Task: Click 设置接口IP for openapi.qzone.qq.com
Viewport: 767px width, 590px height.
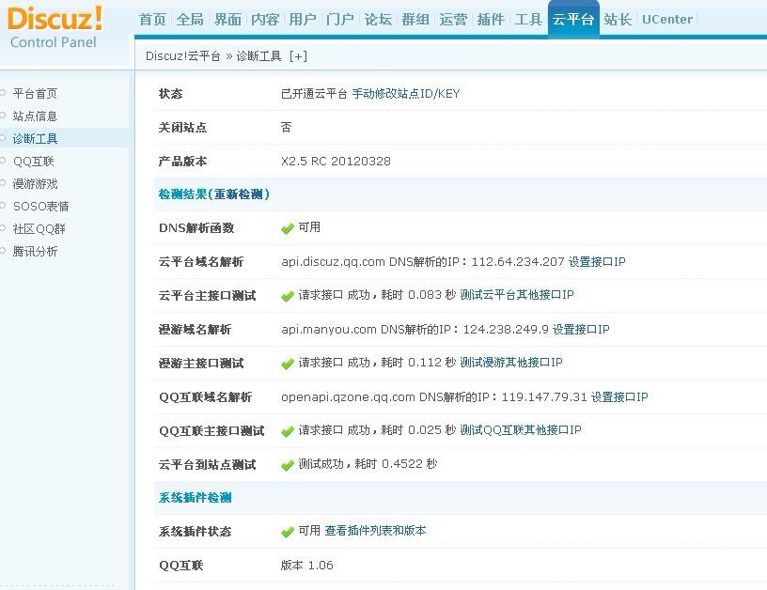Action: (x=619, y=396)
